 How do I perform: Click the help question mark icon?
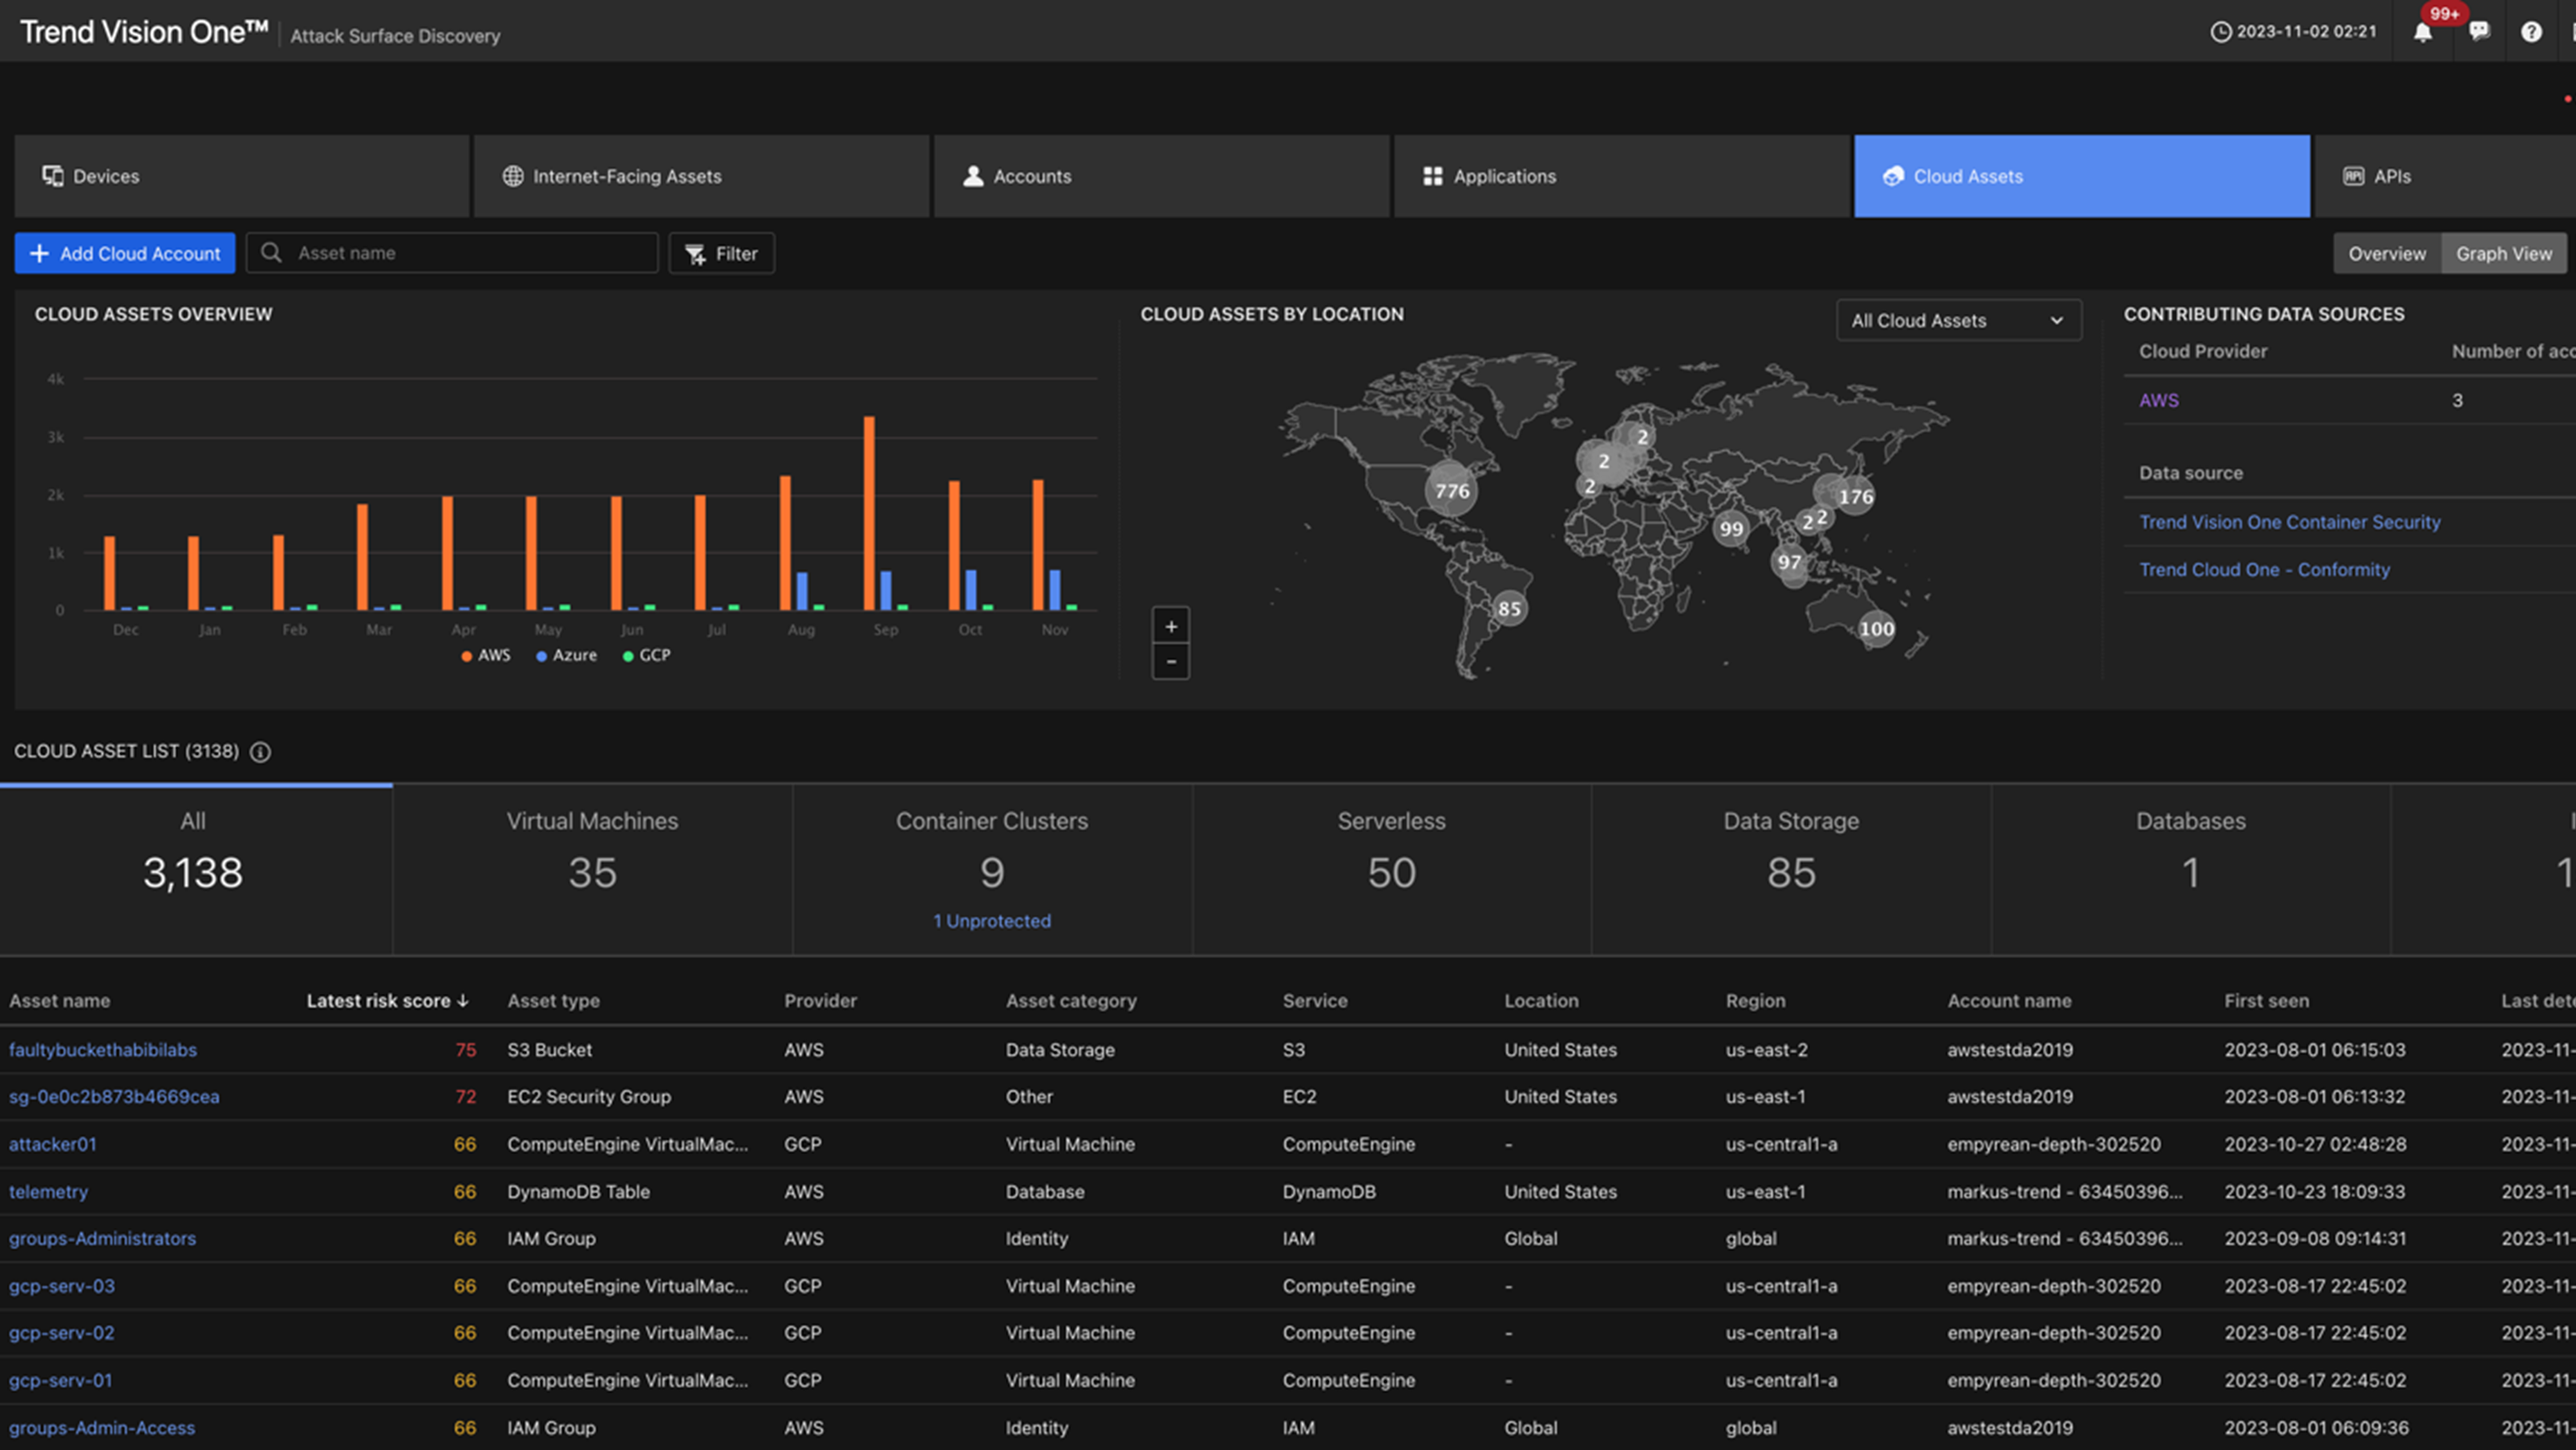click(x=2531, y=32)
